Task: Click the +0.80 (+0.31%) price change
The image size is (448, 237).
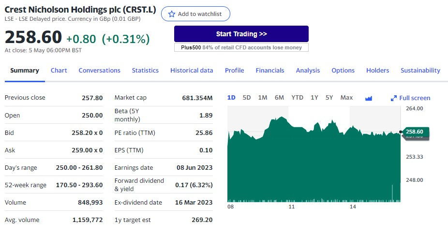Action: pos(108,39)
